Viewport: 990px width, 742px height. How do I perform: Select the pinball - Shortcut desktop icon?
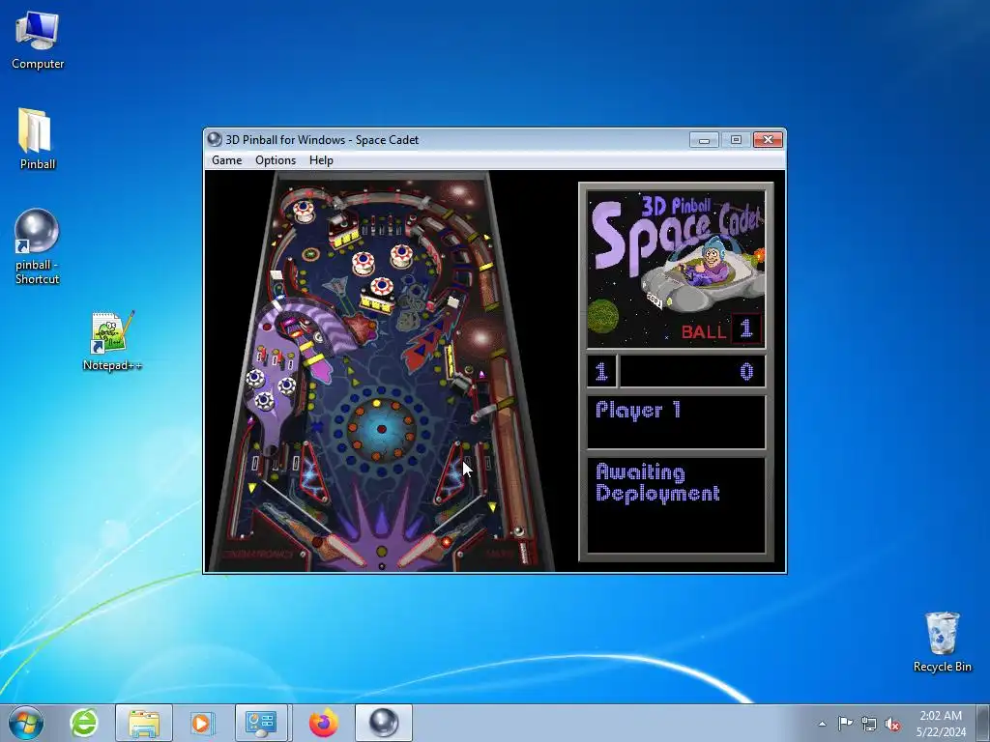point(38,246)
